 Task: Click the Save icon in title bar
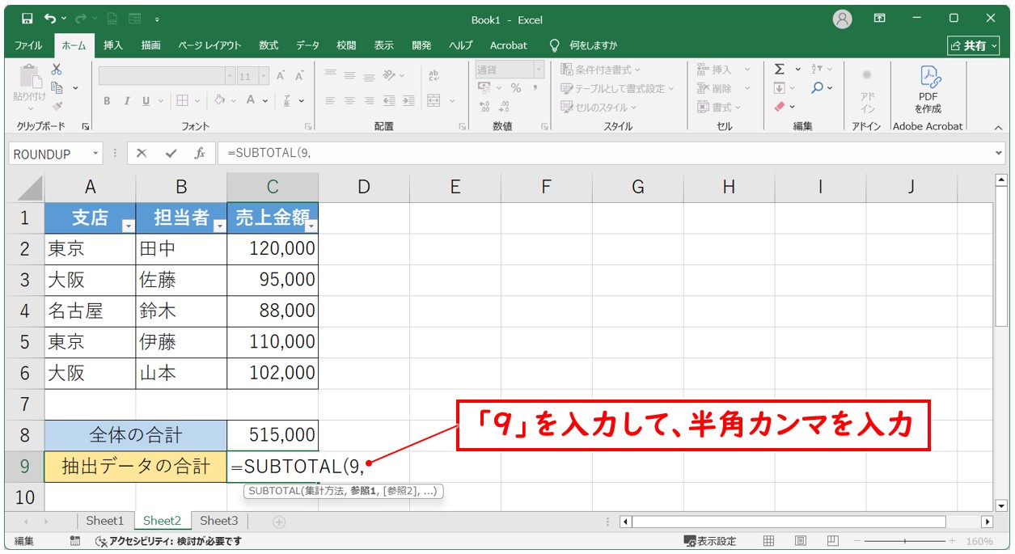(x=27, y=19)
